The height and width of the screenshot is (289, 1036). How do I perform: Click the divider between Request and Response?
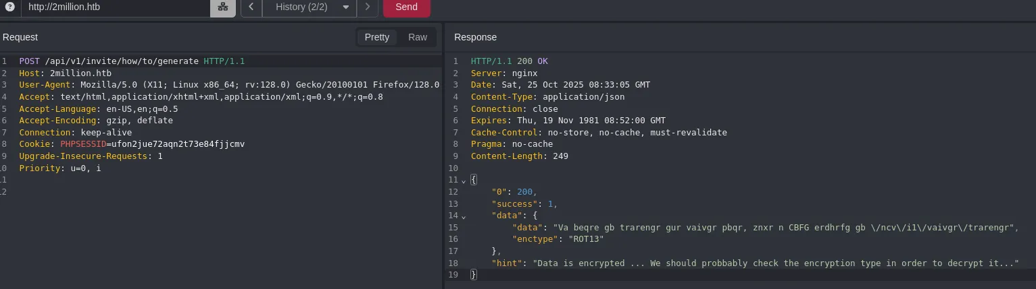443,155
